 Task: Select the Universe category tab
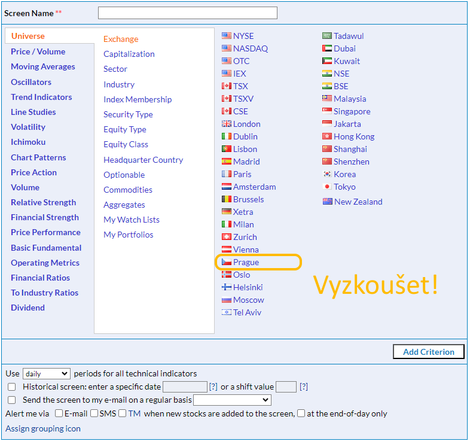click(x=28, y=36)
